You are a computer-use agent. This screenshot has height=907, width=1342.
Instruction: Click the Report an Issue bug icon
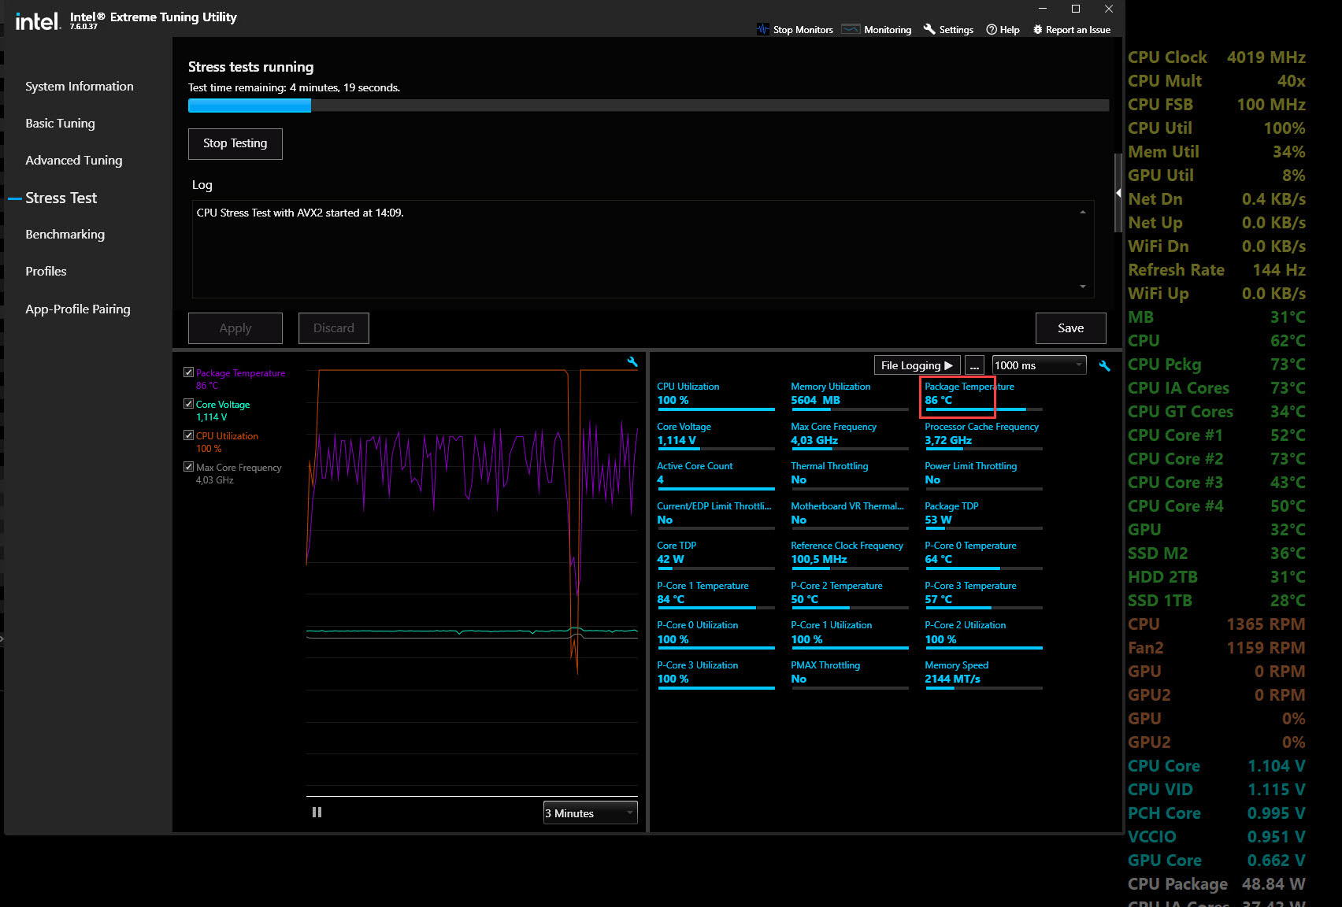tap(1037, 29)
